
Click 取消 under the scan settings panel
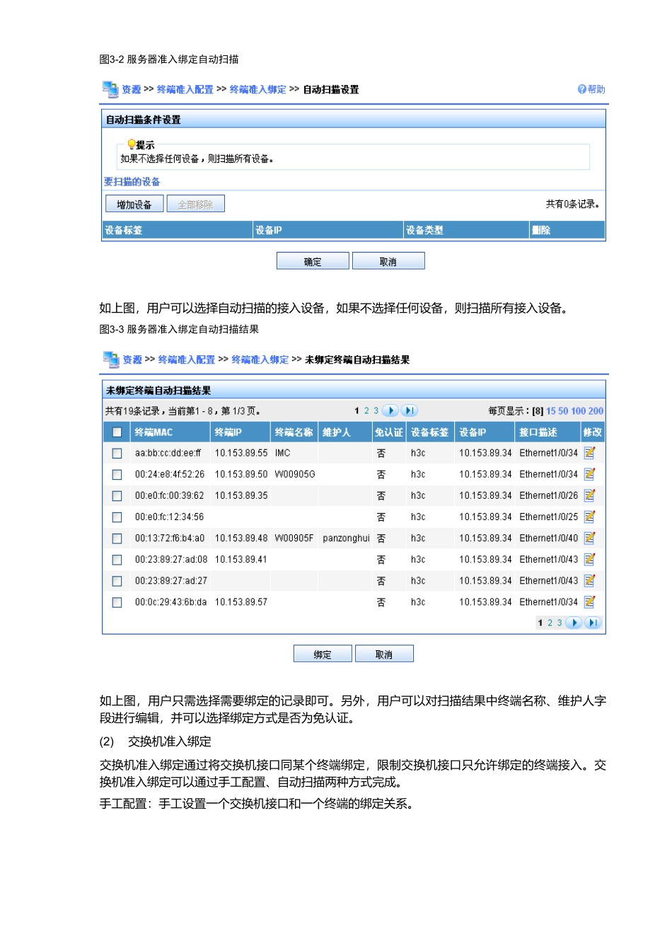point(388,261)
